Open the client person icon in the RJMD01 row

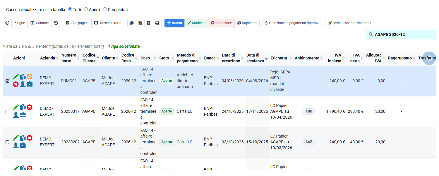coord(23,84)
